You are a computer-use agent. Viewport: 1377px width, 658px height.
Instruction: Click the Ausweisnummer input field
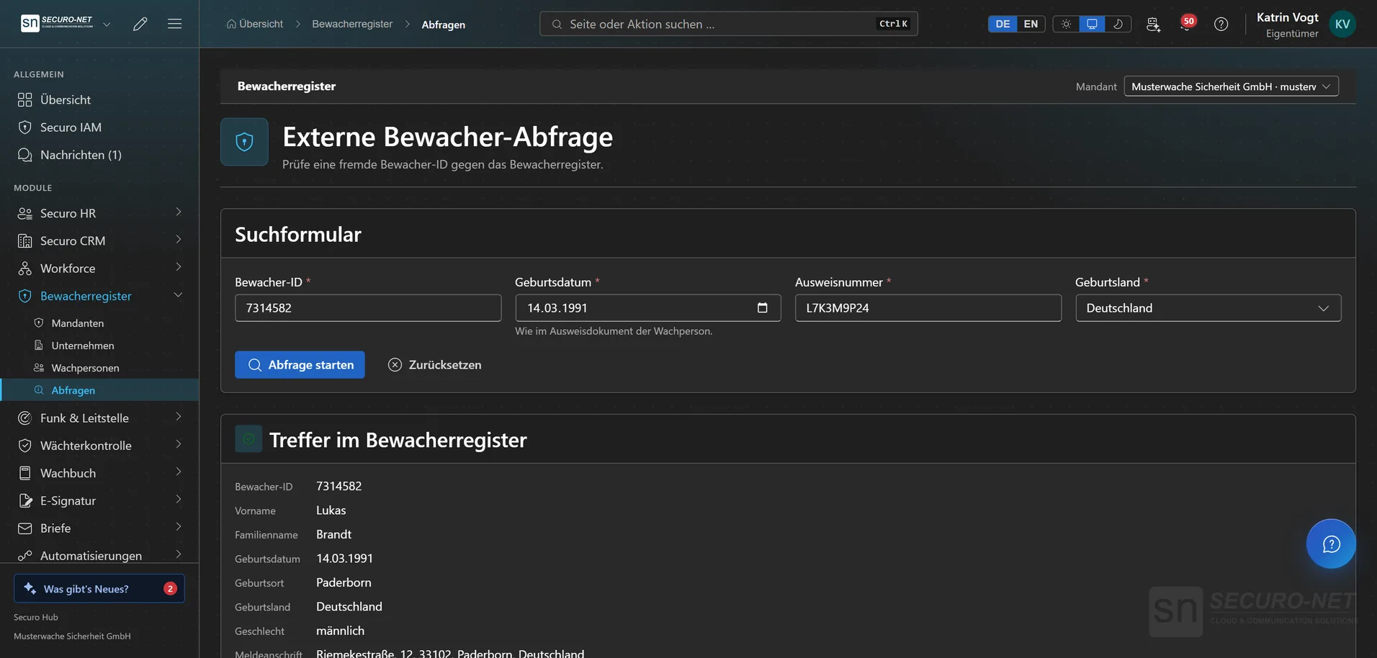928,308
